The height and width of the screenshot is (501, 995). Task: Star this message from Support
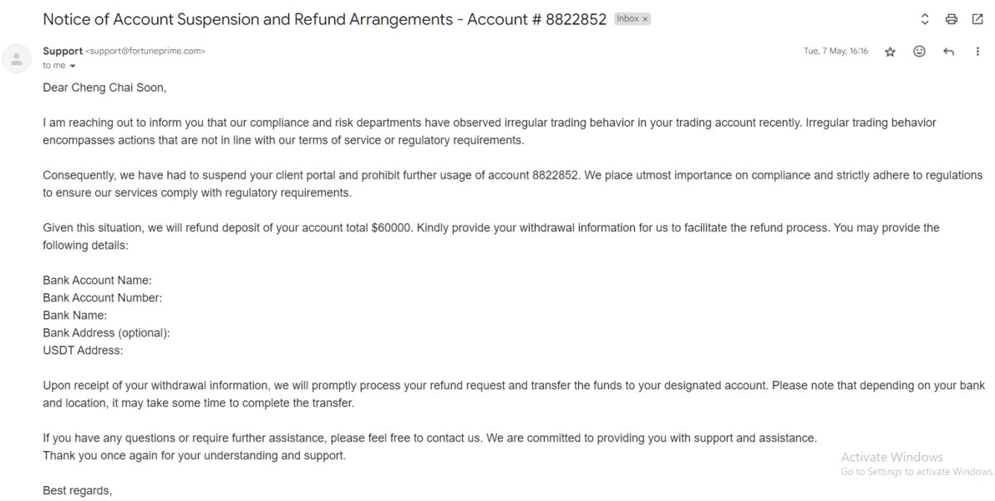coord(890,52)
